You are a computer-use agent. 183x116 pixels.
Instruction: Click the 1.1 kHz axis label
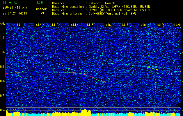tap(3, 38)
